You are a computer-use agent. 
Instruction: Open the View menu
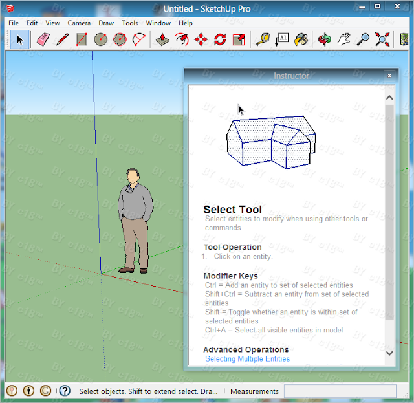[x=52, y=23]
